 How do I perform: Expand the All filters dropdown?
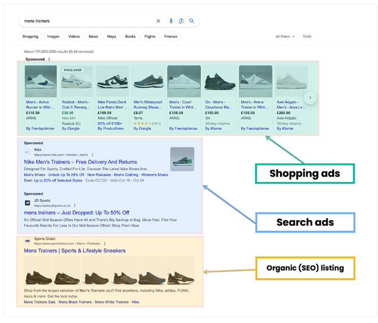pyautogui.click(x=285, y=37)
